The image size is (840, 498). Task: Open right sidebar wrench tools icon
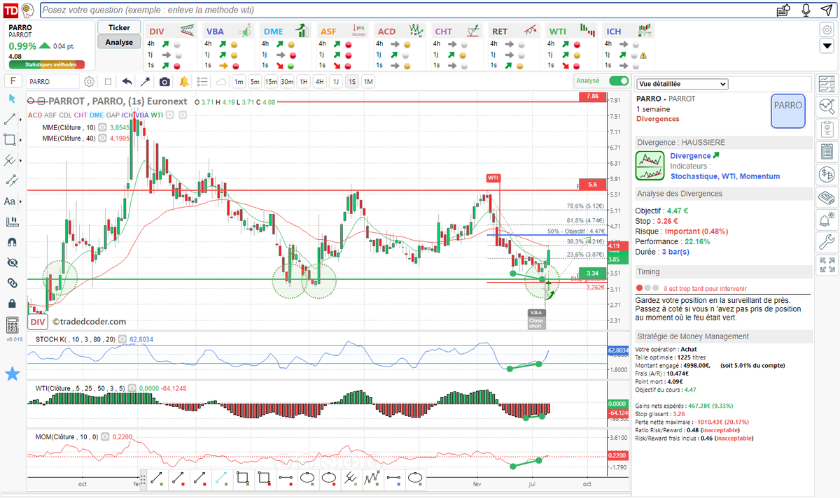coord(827,243)
